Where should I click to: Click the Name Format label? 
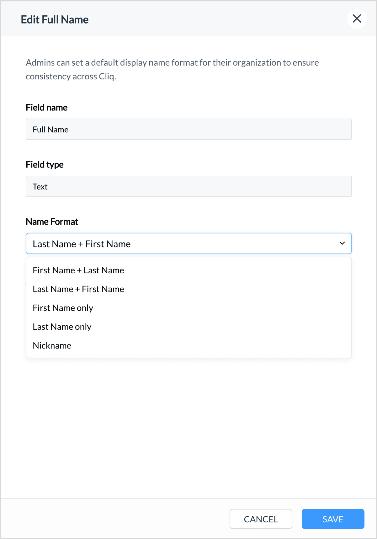pyautogui.click(x=52, y=222)
